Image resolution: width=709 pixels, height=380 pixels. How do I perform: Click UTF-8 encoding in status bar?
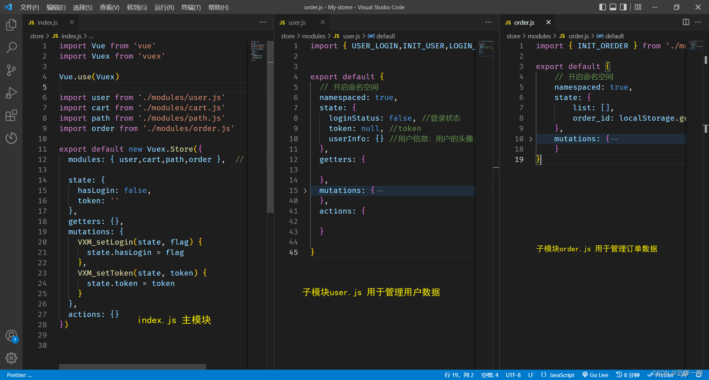pos(513,375)
